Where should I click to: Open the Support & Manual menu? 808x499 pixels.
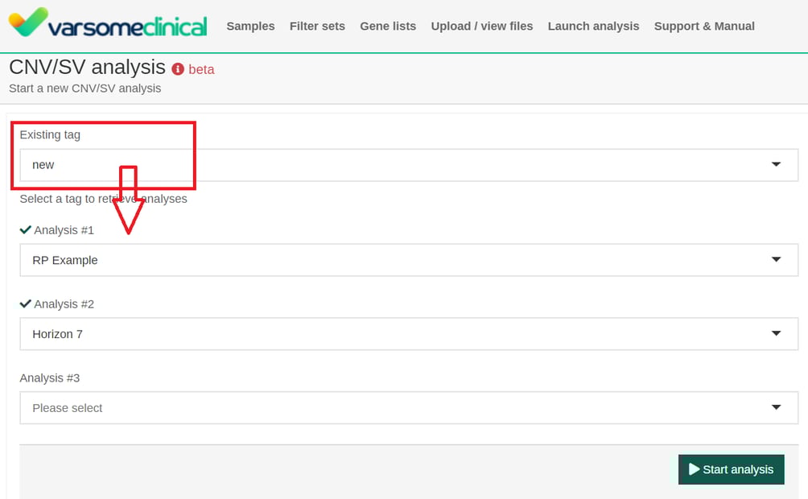tap(703, 26)
